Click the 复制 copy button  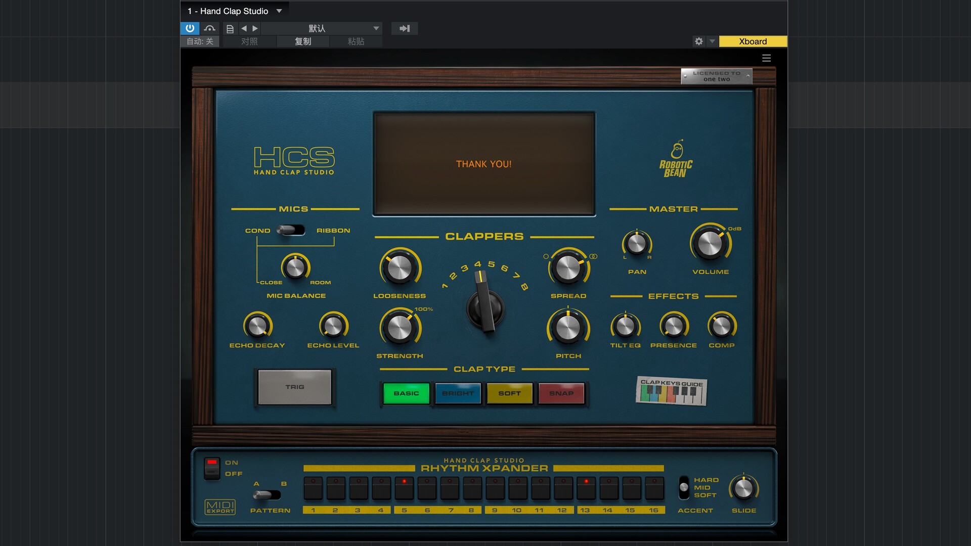[303, 41]
